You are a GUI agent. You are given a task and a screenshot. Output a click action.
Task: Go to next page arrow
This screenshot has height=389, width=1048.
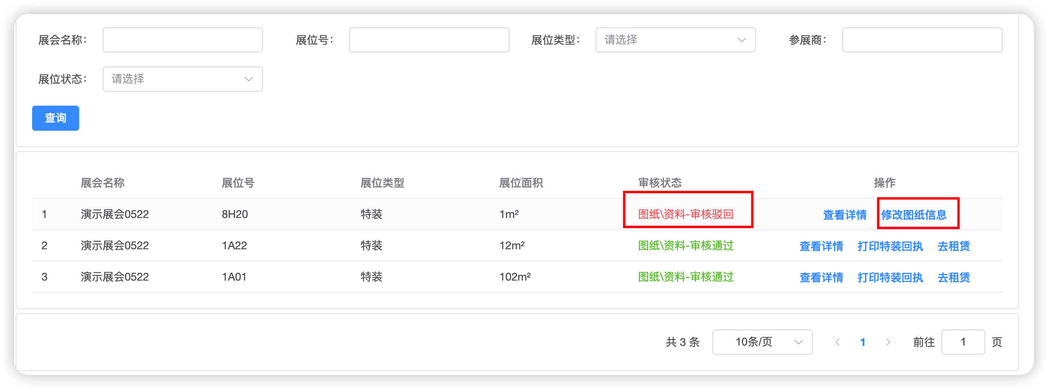888,342
